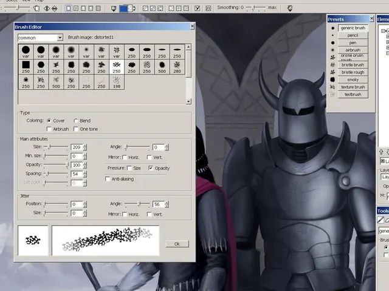Click the Ok button in Brush Editor
This screenshot has width=389, height=291.
pos(177,244)
